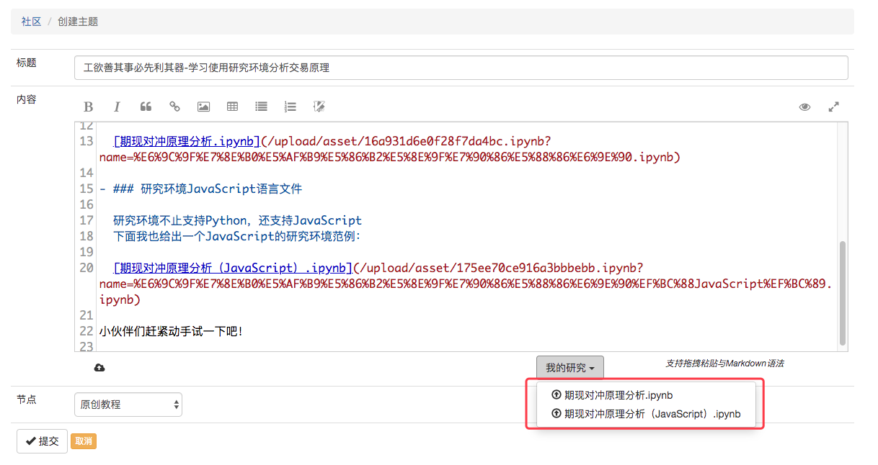Insert a hyperlink with the link icon
The width and height of the screenshot is (878, 465).
pyautogui.click(x=174, y=107)
